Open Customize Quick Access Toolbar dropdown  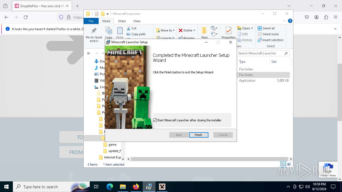pyautogui.click(x=107, y=14)
